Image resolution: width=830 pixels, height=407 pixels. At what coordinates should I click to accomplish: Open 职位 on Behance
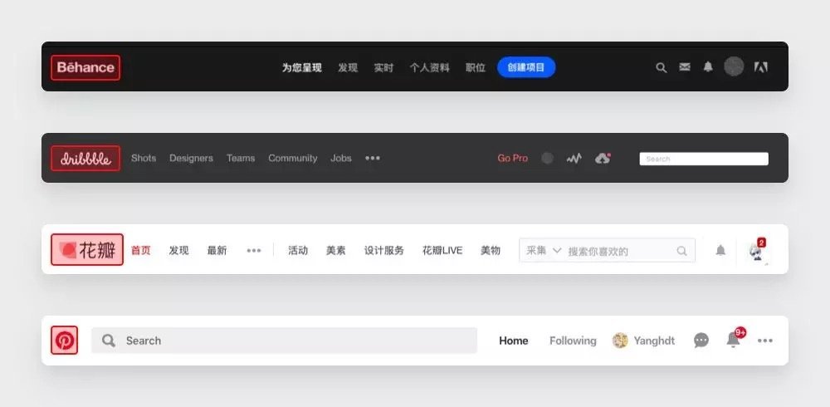476,68
